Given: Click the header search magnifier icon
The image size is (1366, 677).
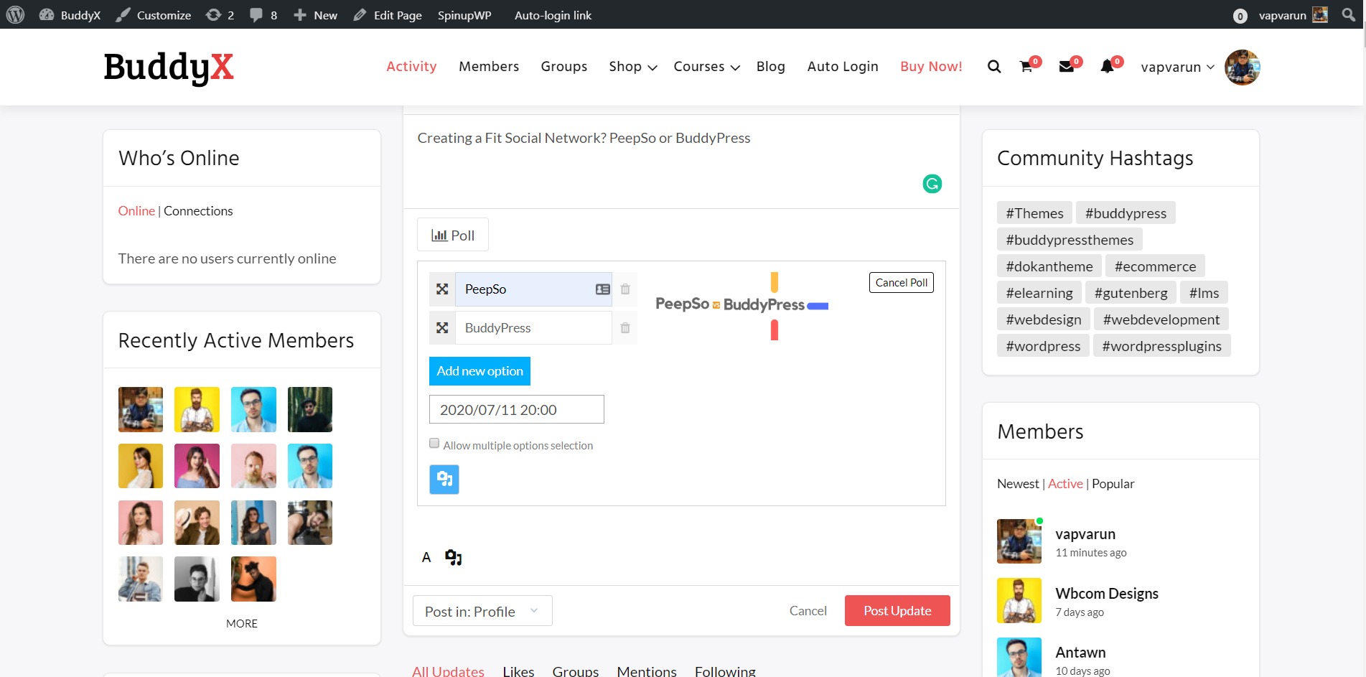Looking at the screenshot, I should (994, 67).
